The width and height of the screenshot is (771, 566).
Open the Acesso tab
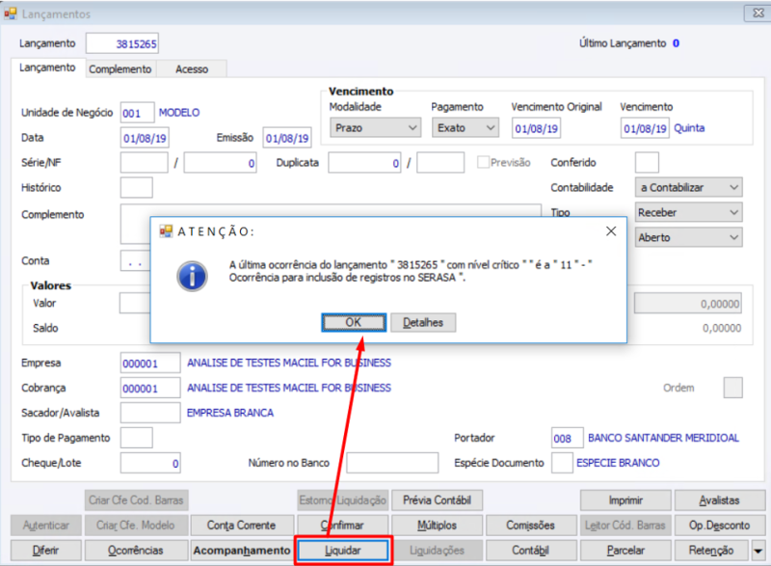192,69
